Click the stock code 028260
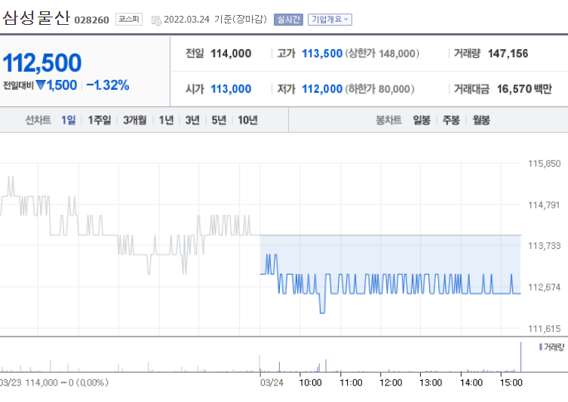568x402 pixels. (91, 20)
